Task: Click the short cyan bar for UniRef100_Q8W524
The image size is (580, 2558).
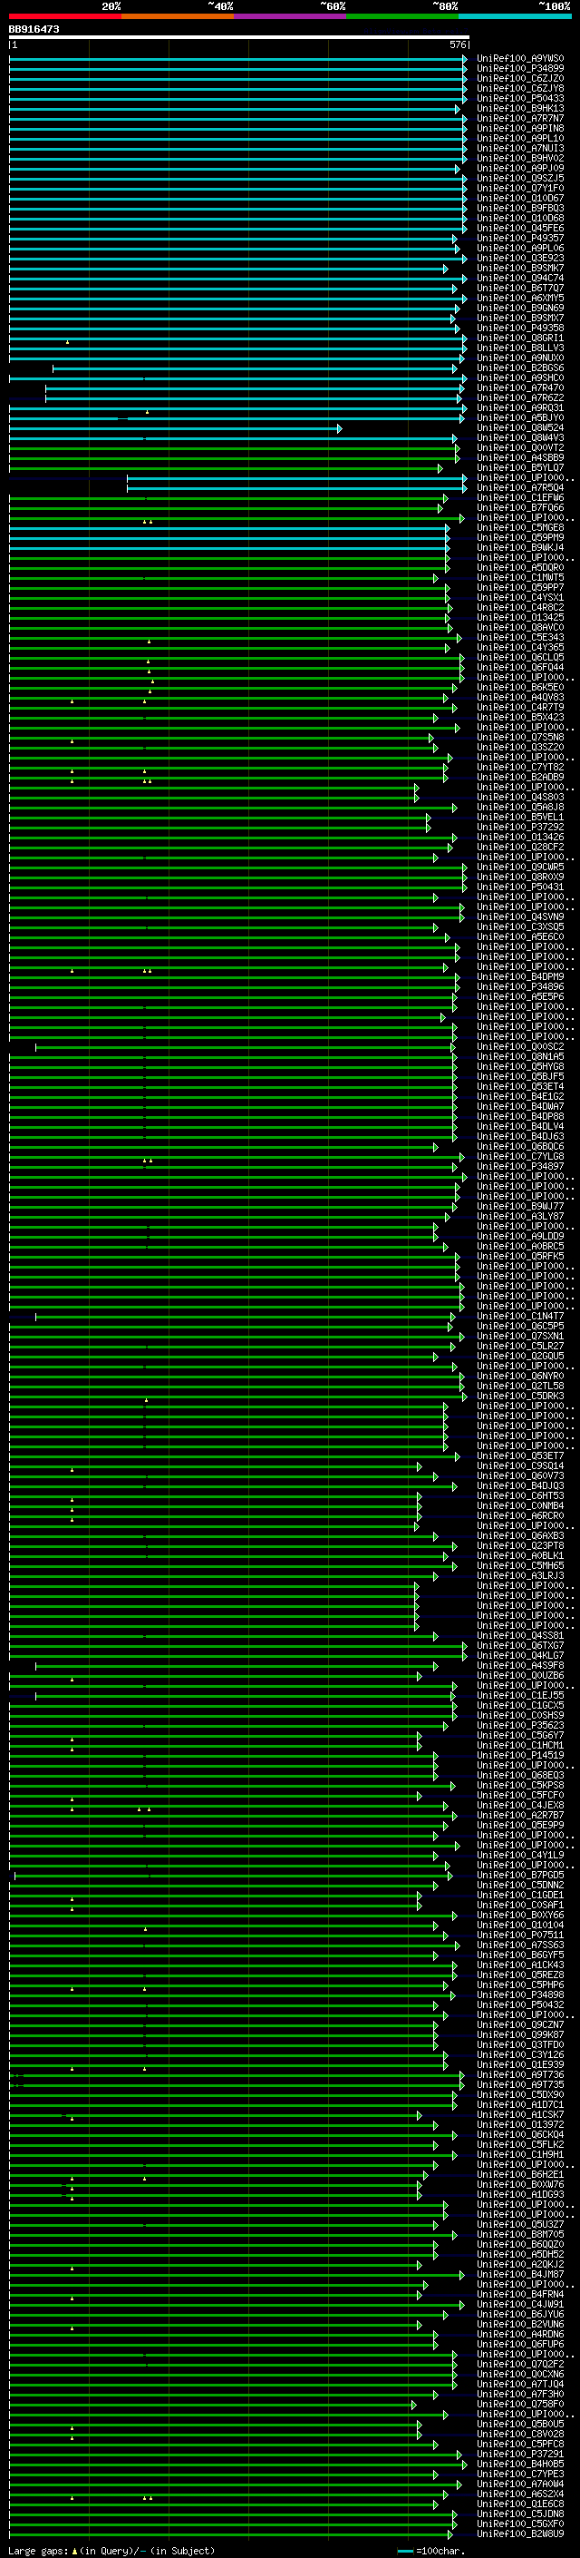Action: point(175,428)
